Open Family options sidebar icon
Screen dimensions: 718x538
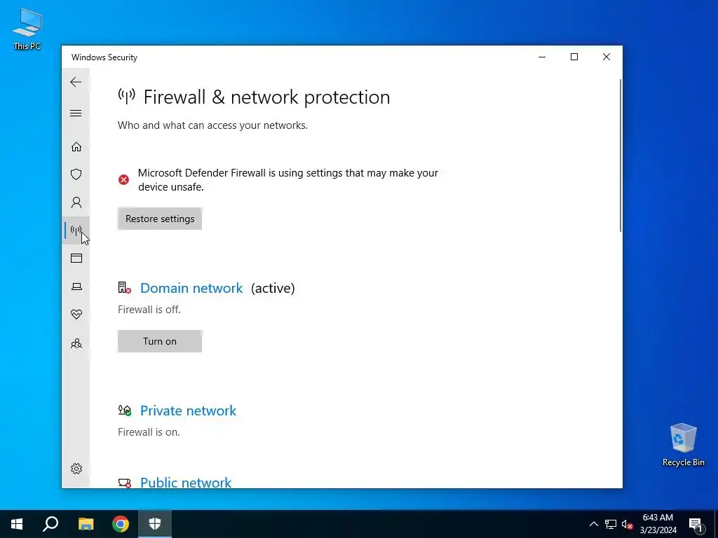pos(76,343)
